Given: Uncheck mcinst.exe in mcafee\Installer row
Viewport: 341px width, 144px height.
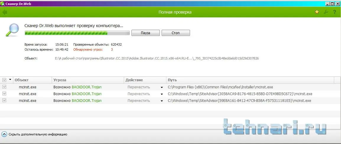Looking at the screenshot, I should 4,87.
